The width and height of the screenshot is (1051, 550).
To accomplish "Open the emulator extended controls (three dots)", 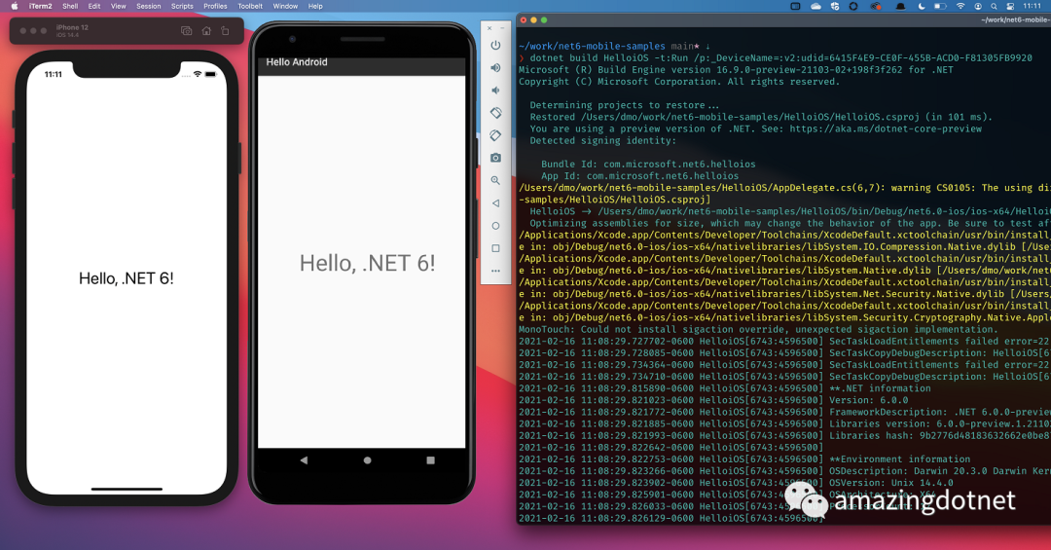I will point(495,271).
